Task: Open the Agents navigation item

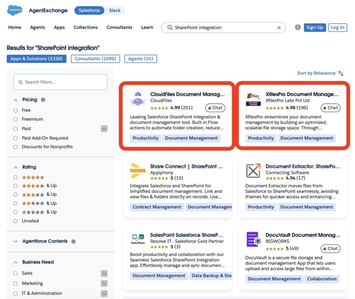Action: 37,27
